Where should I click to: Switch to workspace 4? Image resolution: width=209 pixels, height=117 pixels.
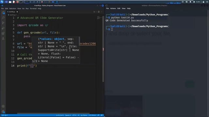coord(37,2)
